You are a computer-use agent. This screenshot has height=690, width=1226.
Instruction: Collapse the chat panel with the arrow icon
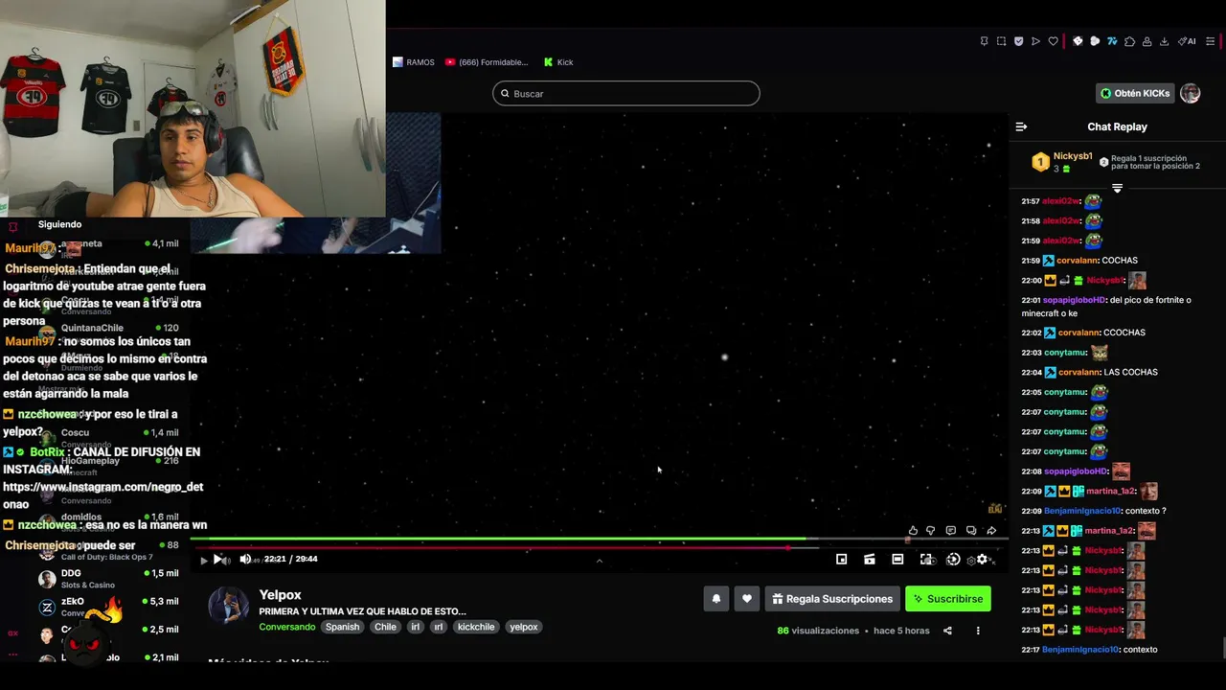[1021, 126]
